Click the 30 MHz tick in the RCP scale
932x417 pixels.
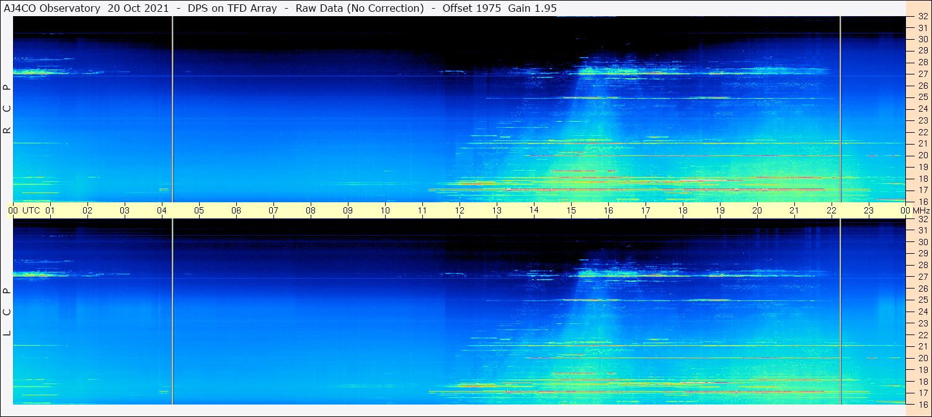pos(922,39)
